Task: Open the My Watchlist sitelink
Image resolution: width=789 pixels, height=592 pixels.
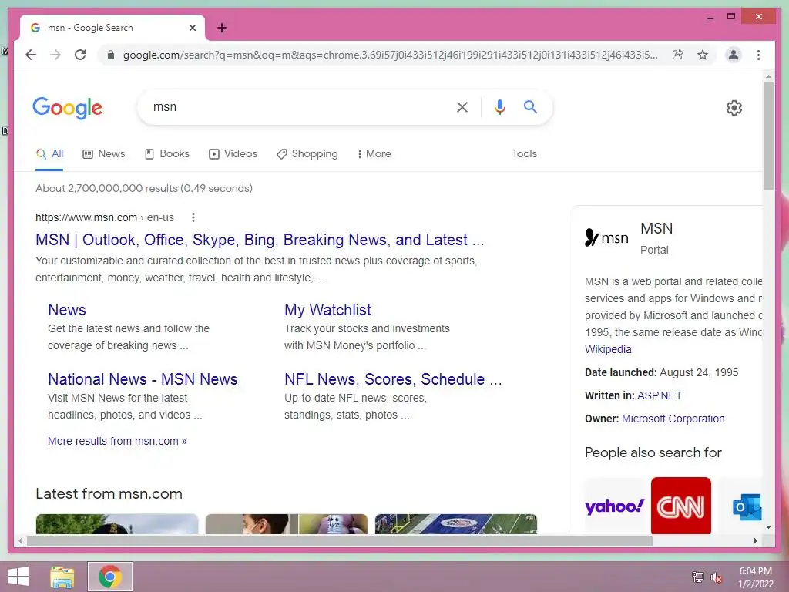Action: point(327,310)
